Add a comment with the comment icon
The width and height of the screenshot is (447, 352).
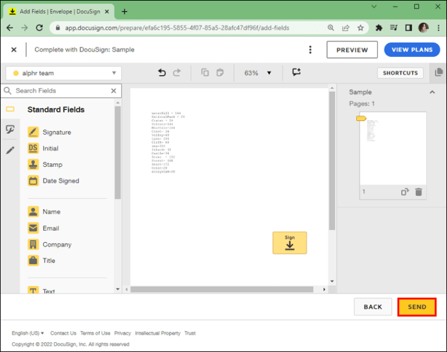pyautogui.click(x=297, y=72)
